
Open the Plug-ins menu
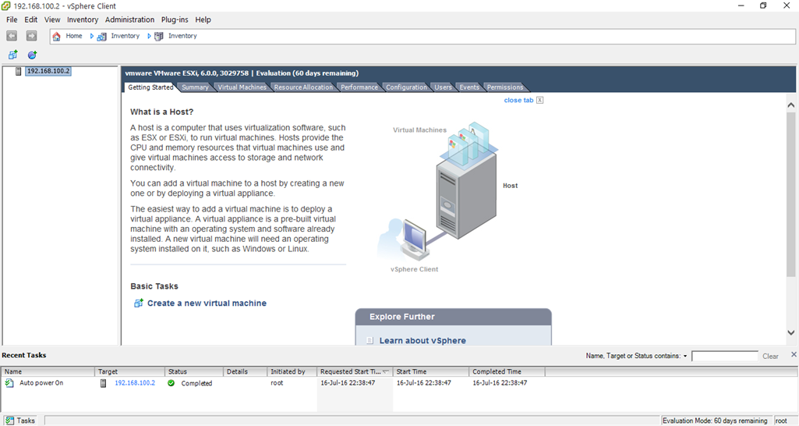(x=175, y=20)
